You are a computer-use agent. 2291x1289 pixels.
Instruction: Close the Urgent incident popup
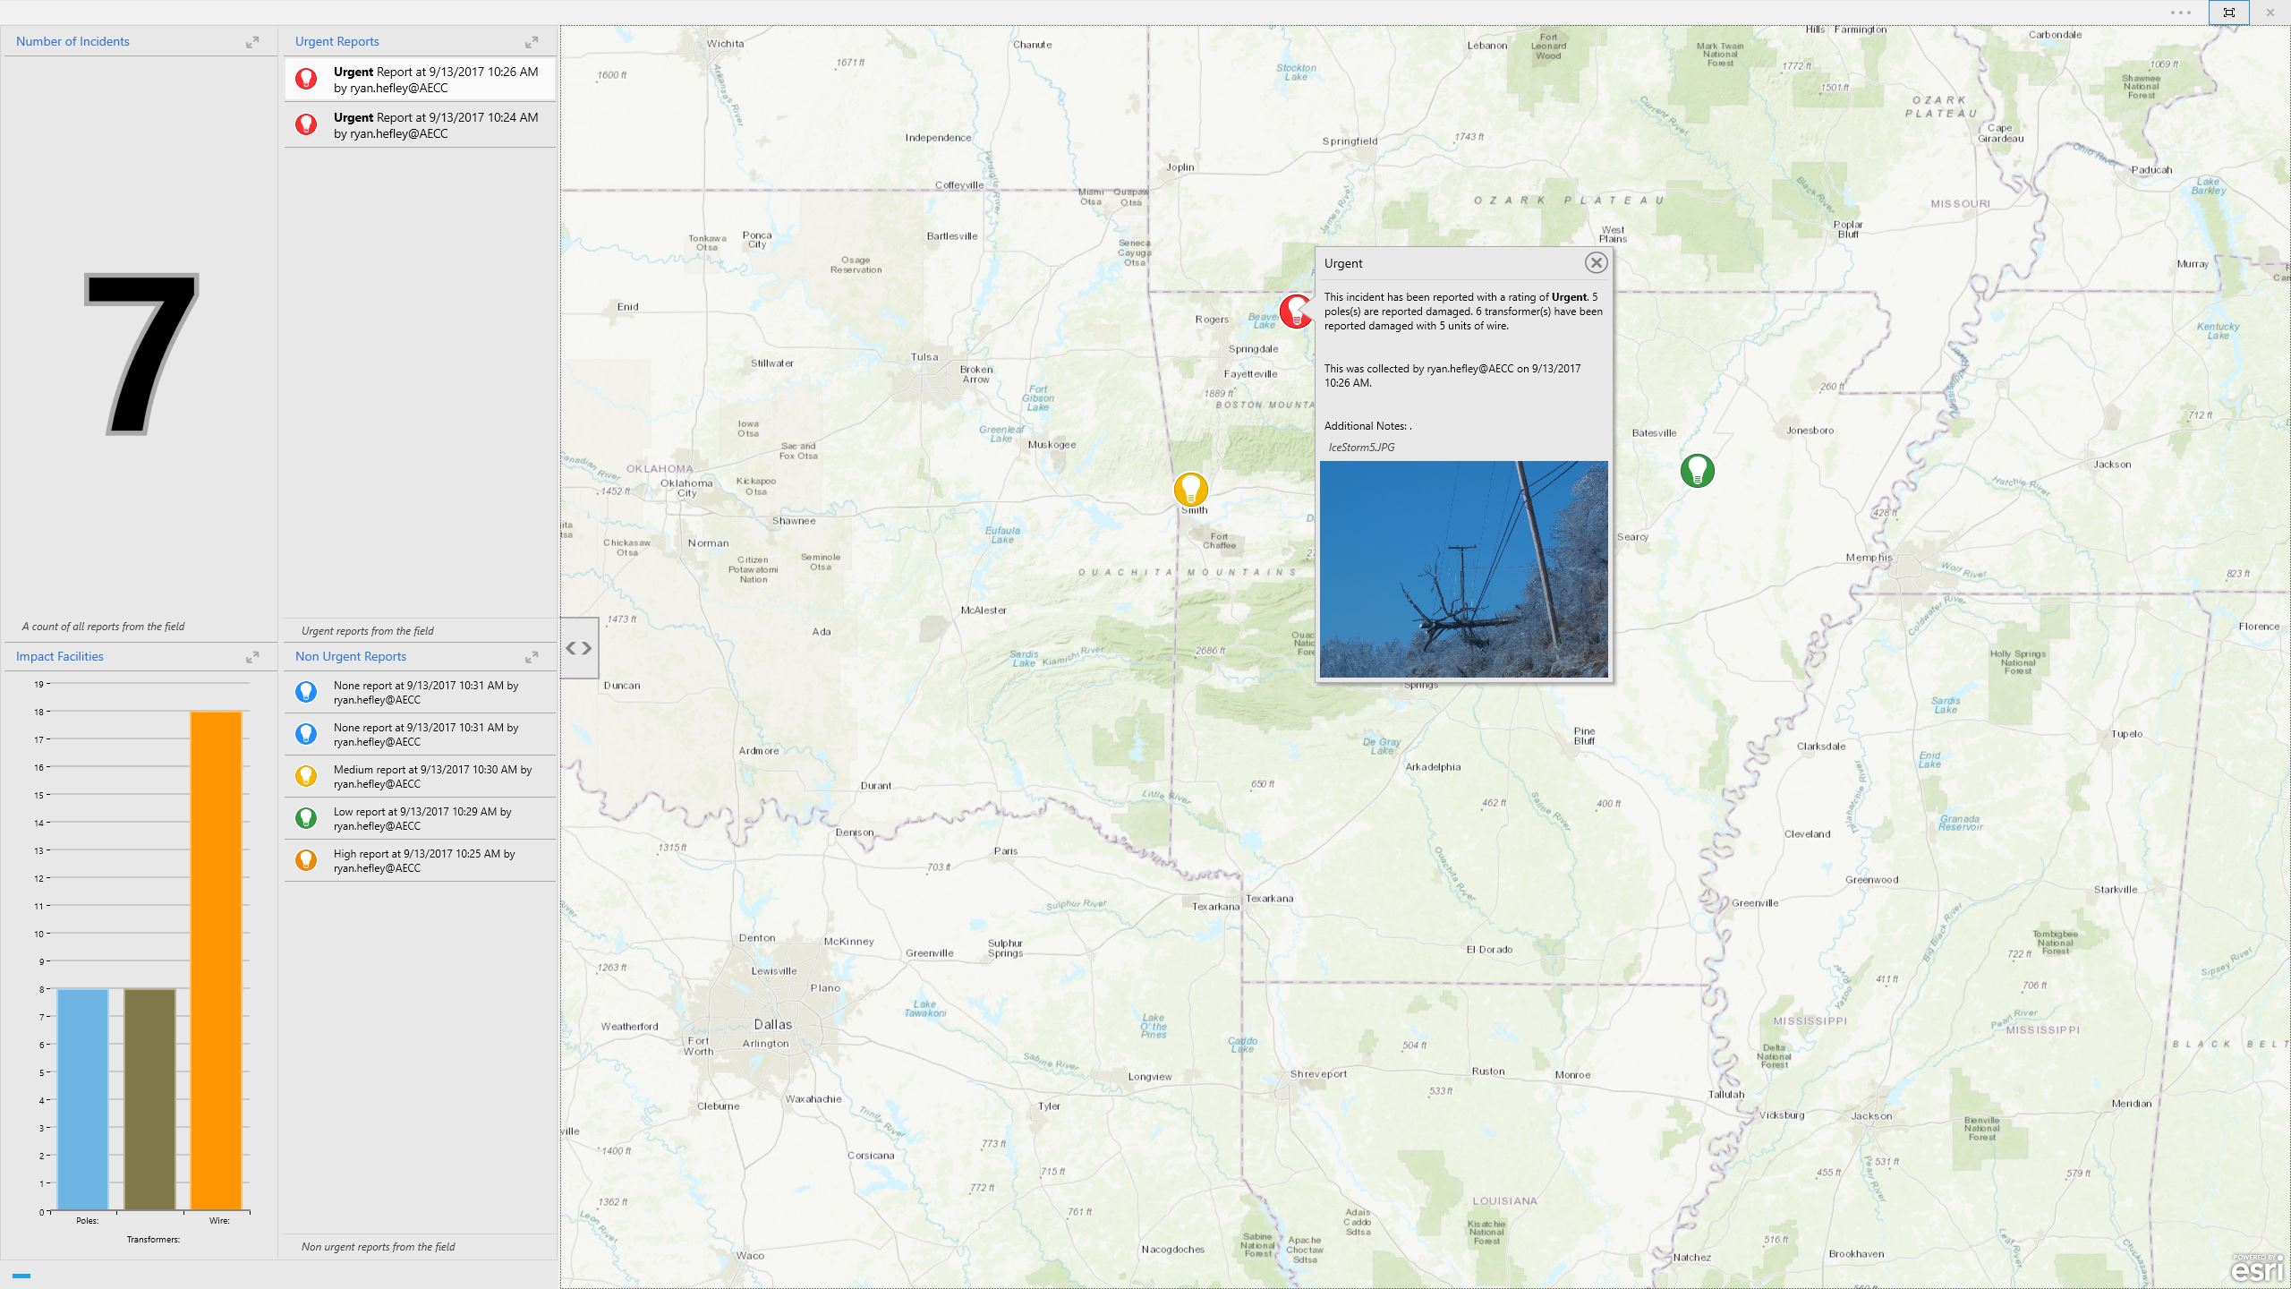click(x=1596, y=262)
